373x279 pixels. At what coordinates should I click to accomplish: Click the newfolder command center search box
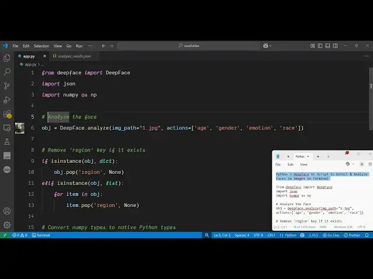point(189,46)
